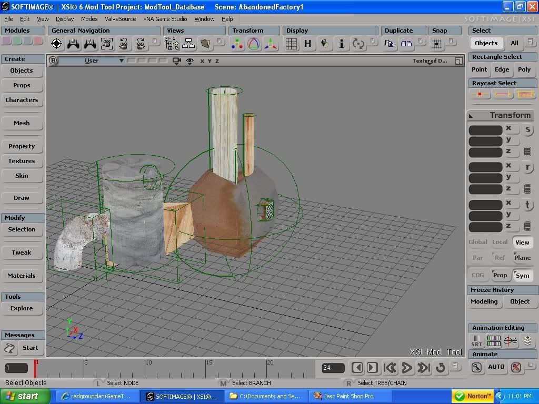Toggle View transform mode

(522, 242)
